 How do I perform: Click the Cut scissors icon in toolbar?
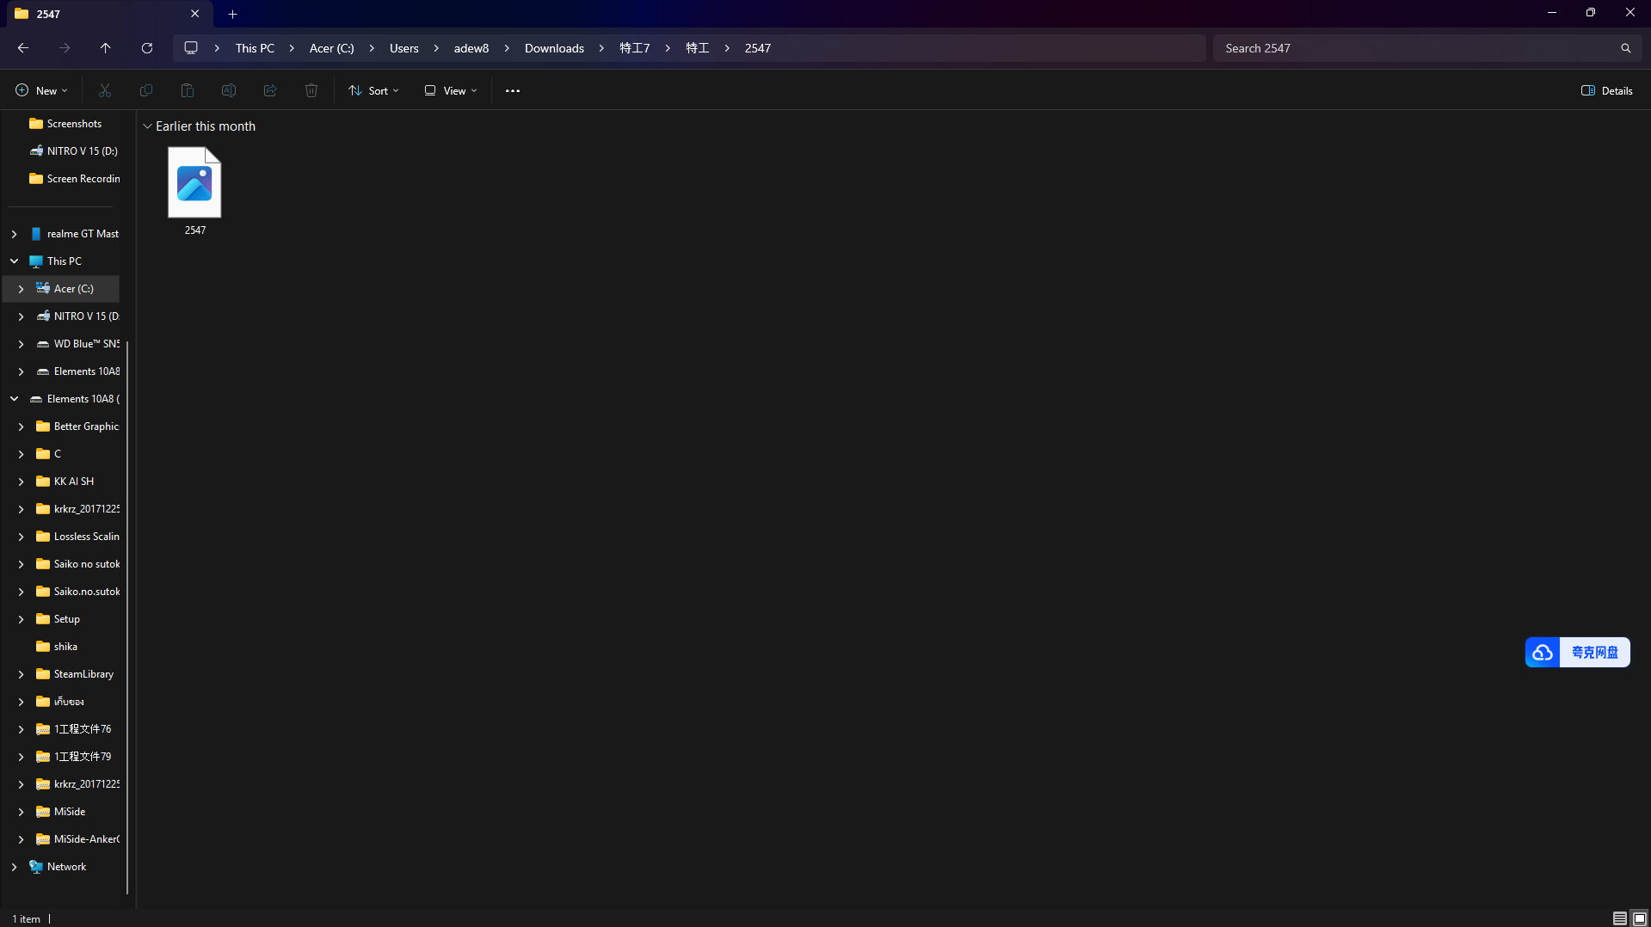(105, 90)
